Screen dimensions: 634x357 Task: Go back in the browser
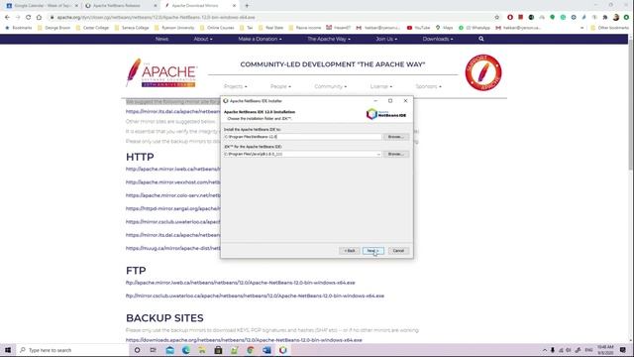[7, 18]
